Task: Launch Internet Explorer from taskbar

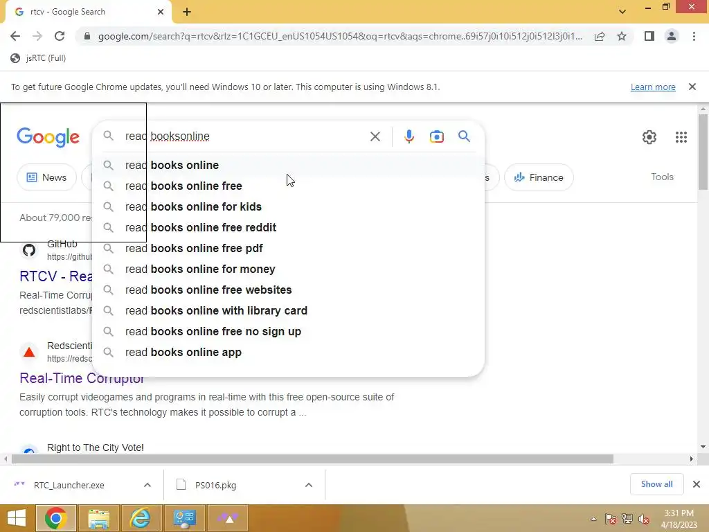Action: point(140,518)
